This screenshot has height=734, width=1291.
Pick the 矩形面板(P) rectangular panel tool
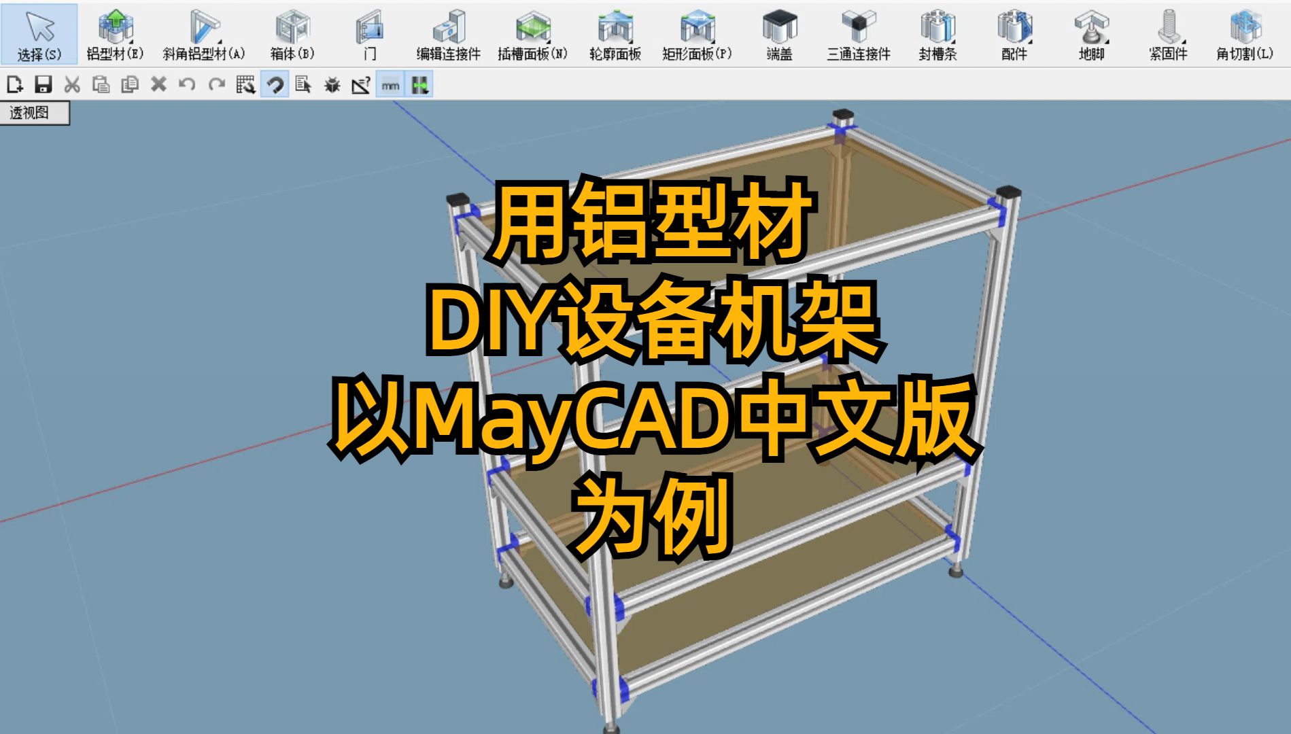point(697,34)
